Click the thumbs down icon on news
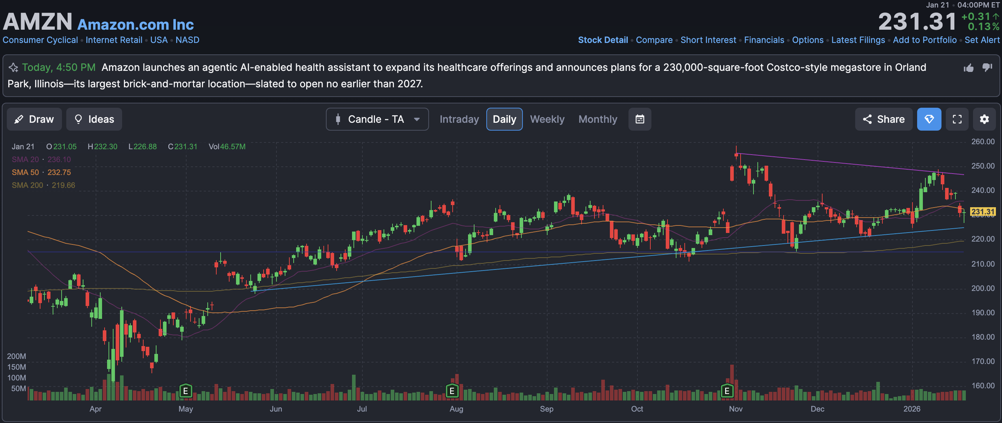 (987, 67)
